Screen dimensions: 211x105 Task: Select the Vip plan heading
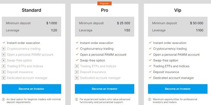178,10
